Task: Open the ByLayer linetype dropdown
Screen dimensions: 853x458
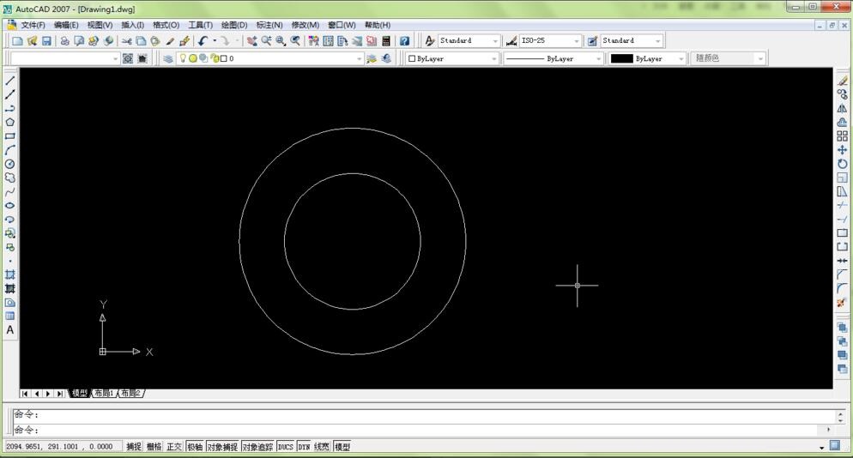Action: click(x=597, y=59)
